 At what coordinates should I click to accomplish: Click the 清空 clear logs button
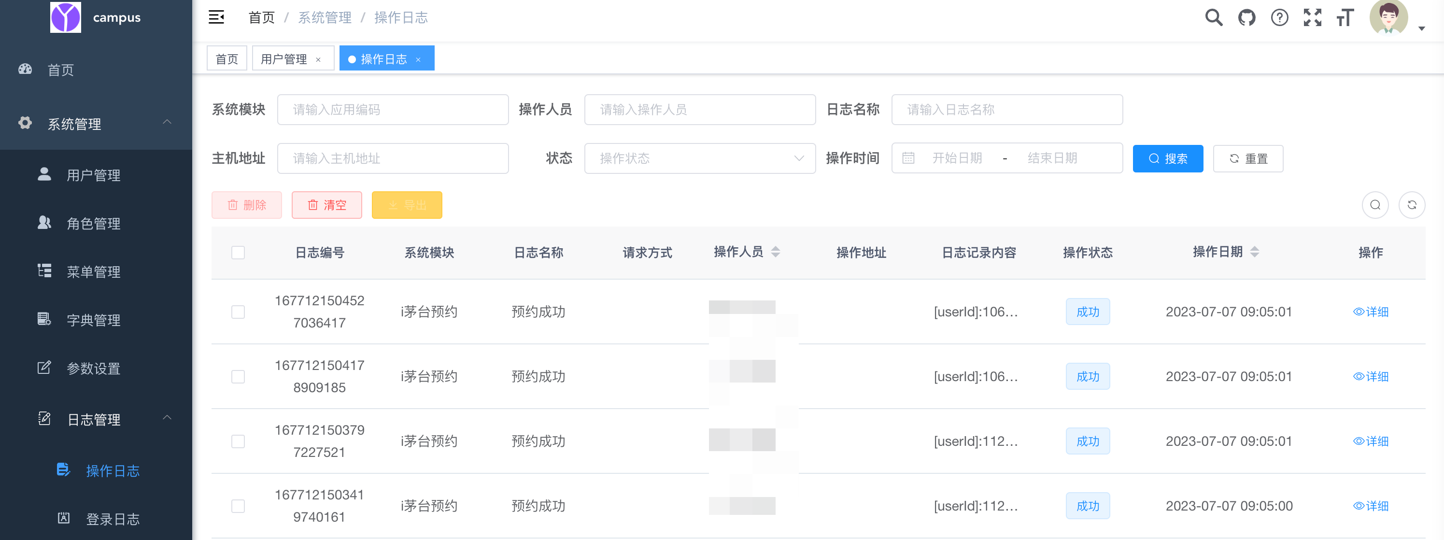coord(327,205)
